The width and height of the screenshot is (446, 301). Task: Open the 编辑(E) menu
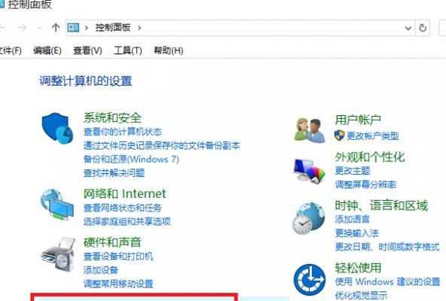click(x=47, y=50)
